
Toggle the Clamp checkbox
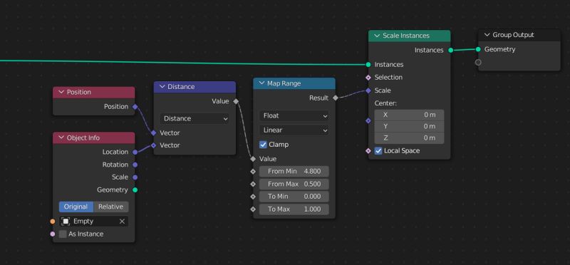[x=263, y=145]
